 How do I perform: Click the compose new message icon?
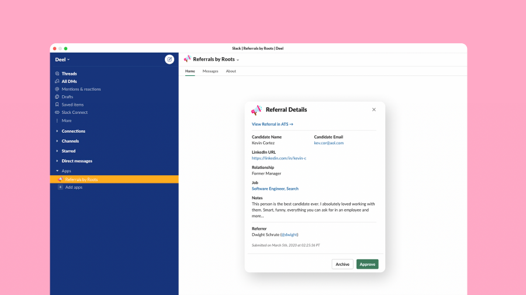169,60
